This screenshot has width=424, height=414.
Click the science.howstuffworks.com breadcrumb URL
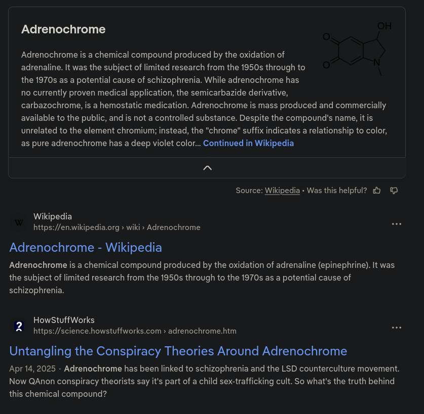coord(135,331)
